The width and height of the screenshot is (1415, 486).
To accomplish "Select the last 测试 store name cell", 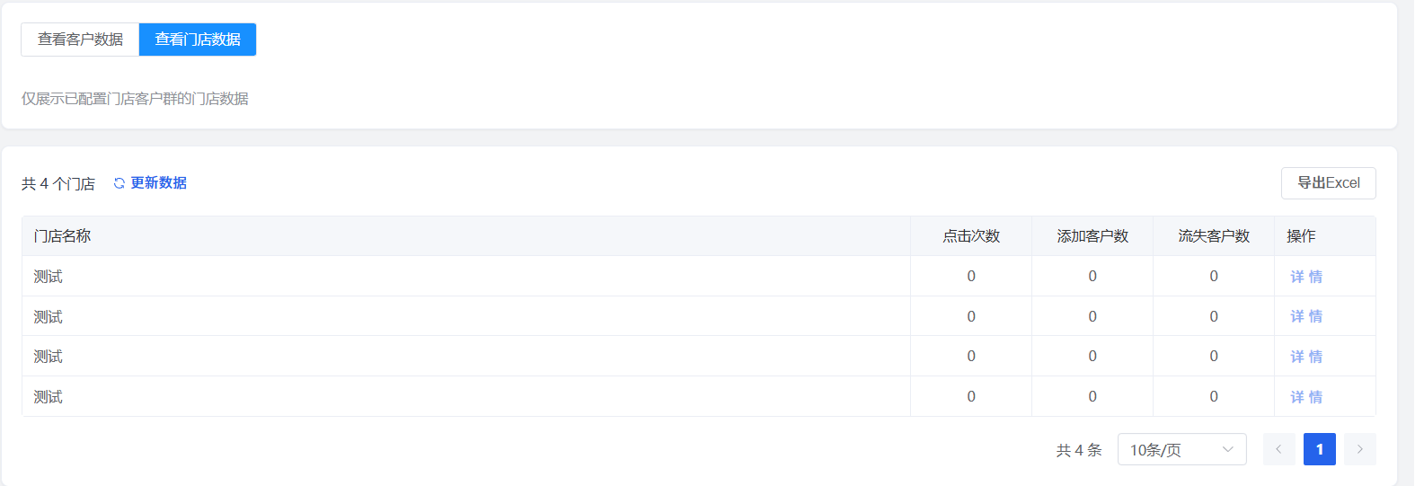I will tap(466, 397).
